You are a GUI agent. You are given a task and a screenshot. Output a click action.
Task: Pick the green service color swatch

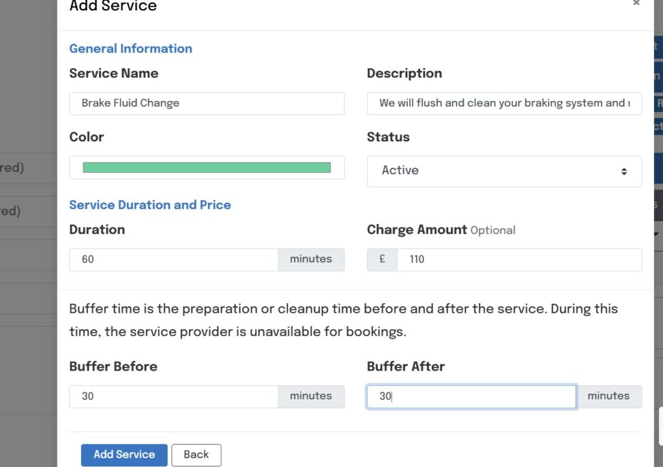point(207,168)
